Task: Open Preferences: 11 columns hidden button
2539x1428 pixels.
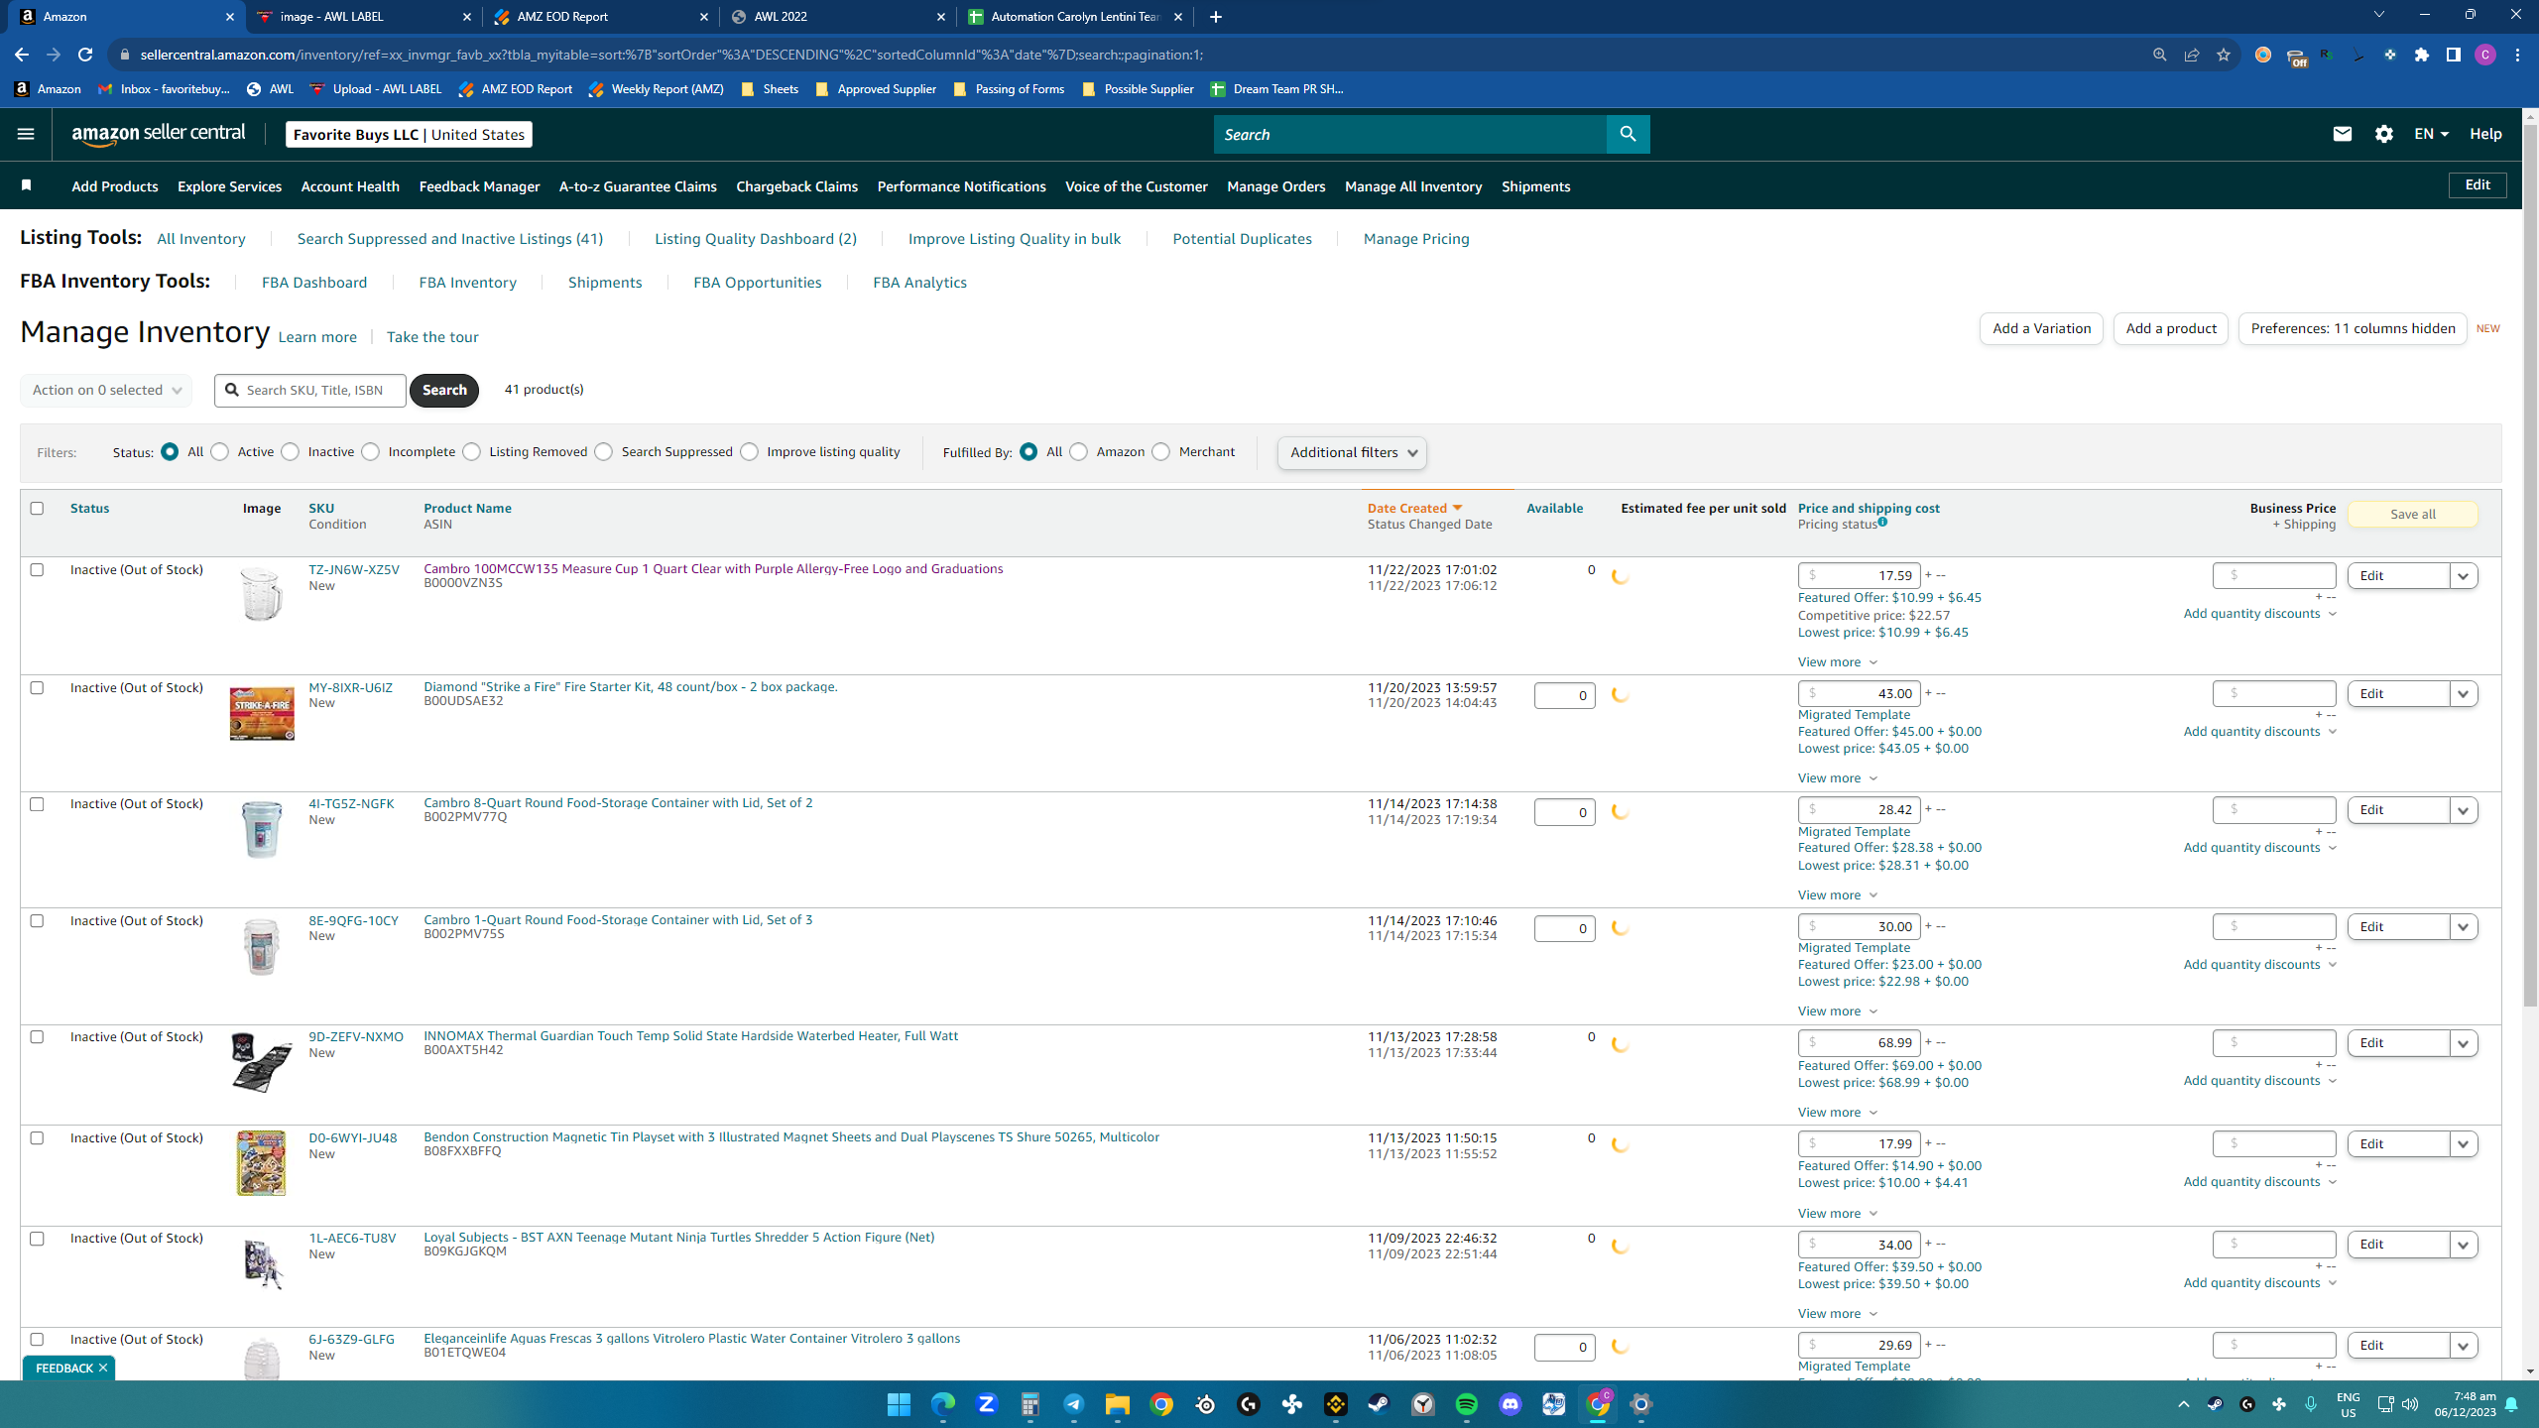Action: (x=2353, y=328)
